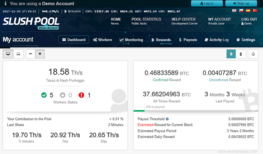Viewport: 263px width, 154px height.
Task: Edit Payout Threshold gear icon
Action: coord(167,119)
